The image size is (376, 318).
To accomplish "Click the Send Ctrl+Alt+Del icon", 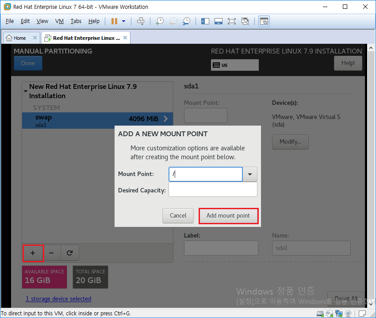I will pyautogui.click(x=141, y=21).
